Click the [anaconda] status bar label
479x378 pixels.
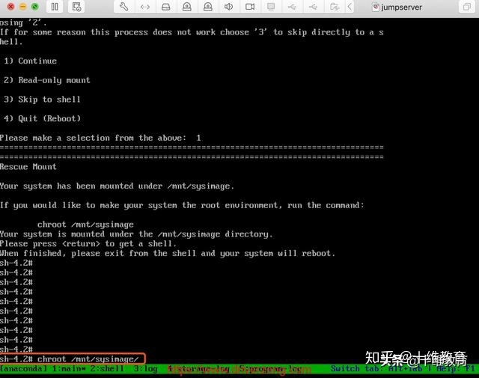pyautogui.click(x=24, y=368)
